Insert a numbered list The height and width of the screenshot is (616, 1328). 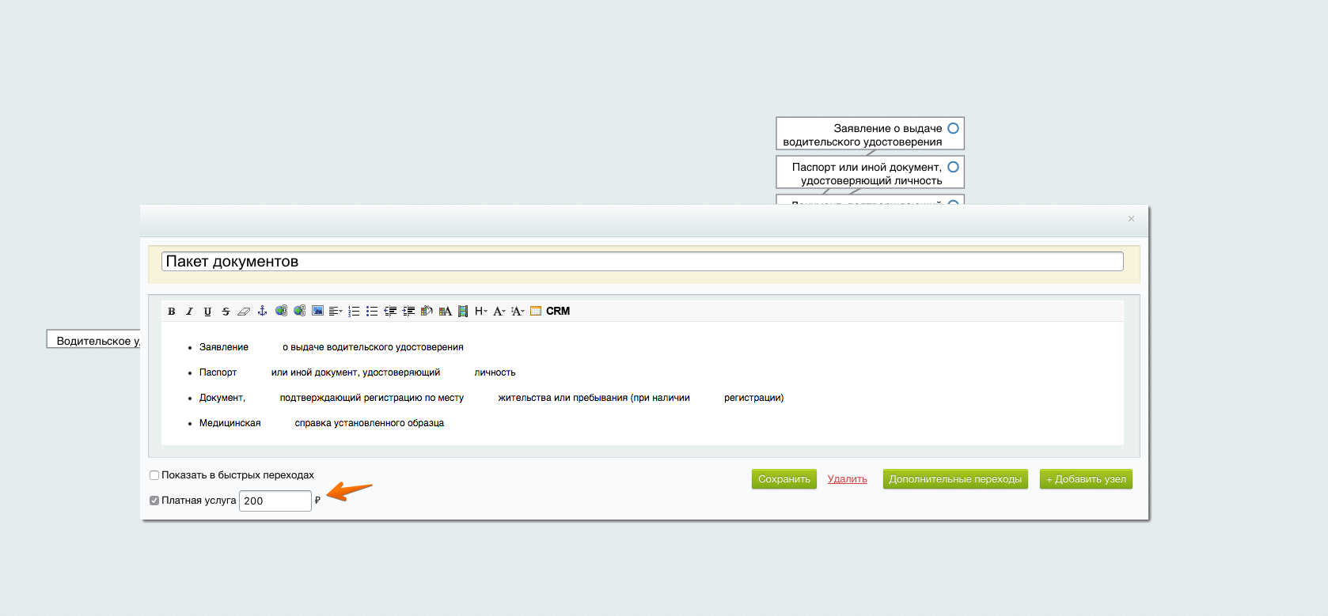tap(354, 312)
